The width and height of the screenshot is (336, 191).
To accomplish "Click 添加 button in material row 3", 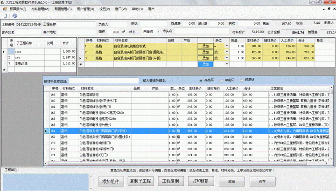I will click(205, 58).
